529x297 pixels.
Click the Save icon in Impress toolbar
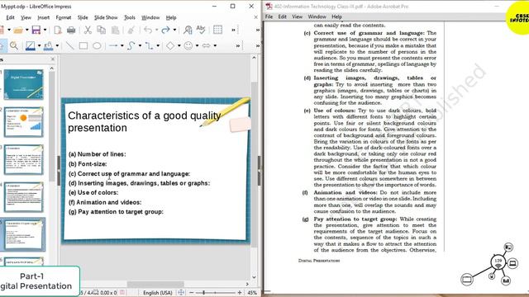(36, 30)
